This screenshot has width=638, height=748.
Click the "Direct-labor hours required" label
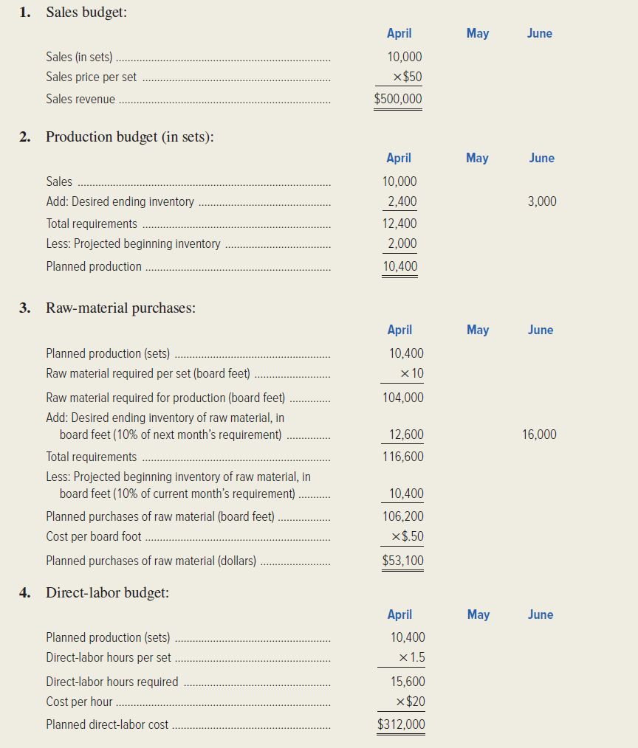coord(112,682)
